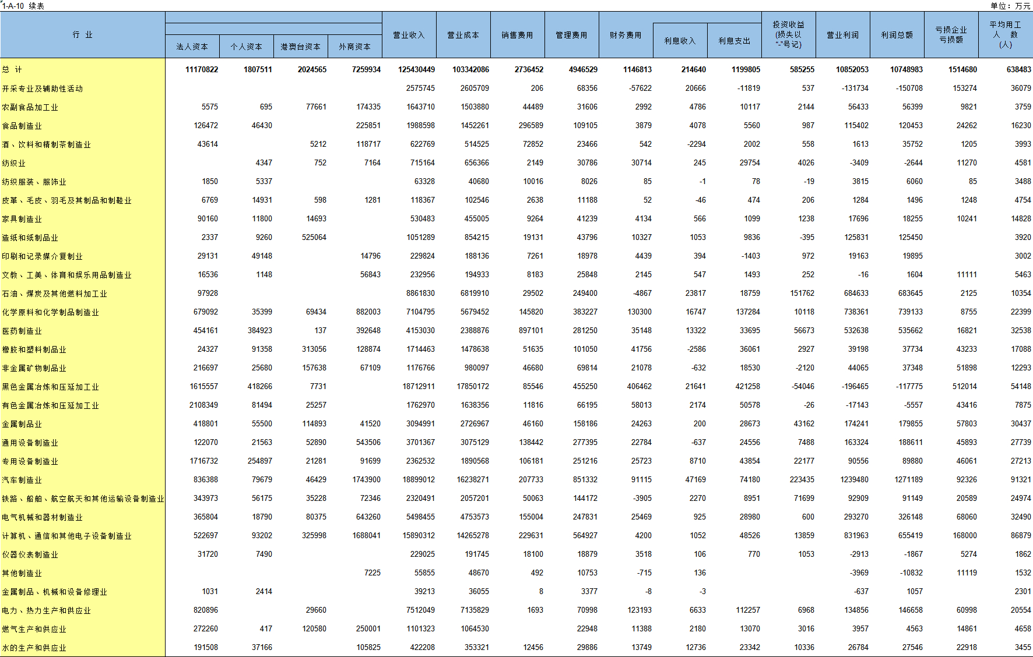Click the '印刷和记录媒介复制业' row label
This screenshot has height=657, width=1033.
coord(43,256)
